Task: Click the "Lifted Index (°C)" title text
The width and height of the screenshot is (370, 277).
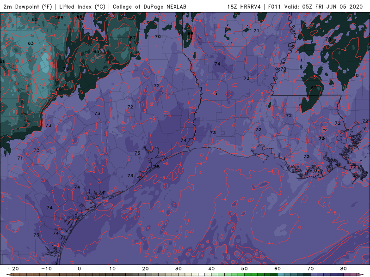Action: [x=82, y=6]
